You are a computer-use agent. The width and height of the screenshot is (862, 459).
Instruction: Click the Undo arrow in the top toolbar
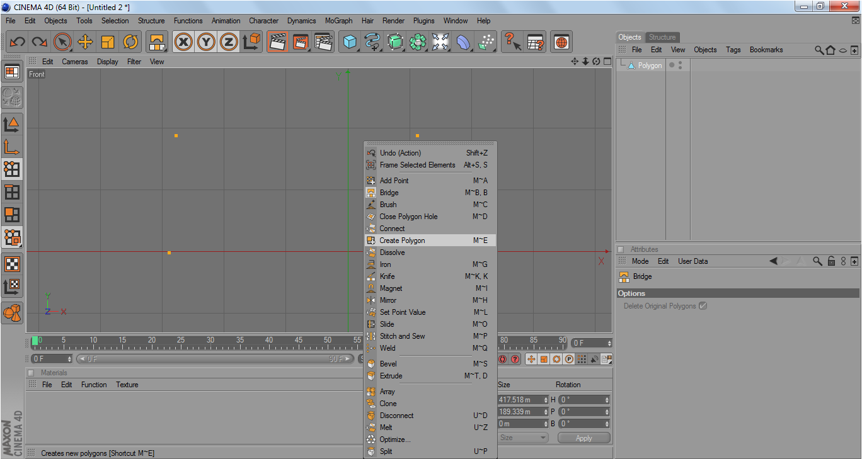click(x=17, y=42)
